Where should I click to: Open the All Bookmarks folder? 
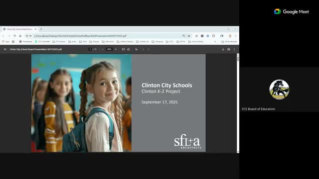229,42
